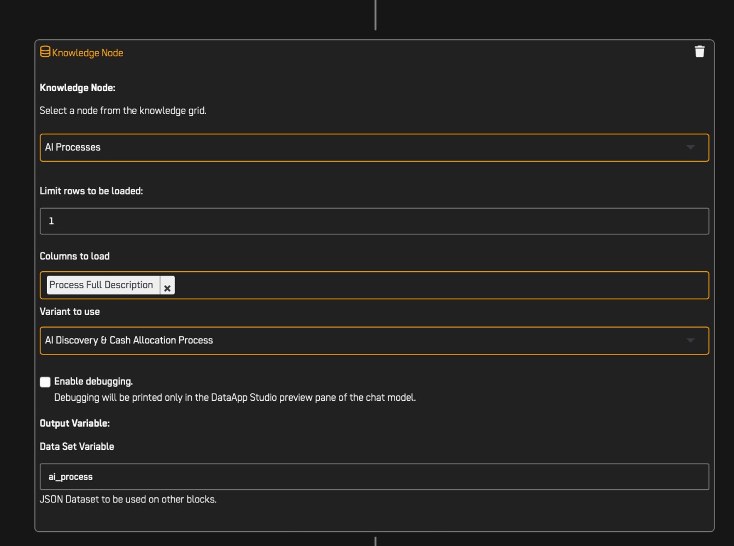This screenshot has width=734, height=546.
Task: Click the Knowledge Node database icon
Action: coord(45,52)
